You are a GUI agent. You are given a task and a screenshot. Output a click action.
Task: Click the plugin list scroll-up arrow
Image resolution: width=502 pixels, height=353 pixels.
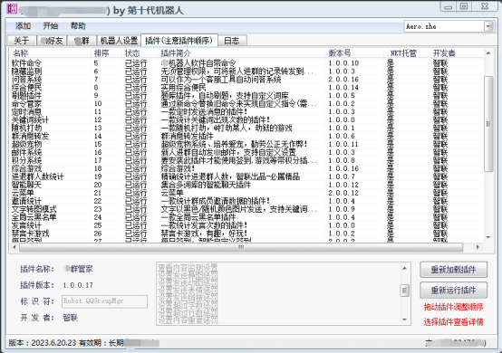488,53
